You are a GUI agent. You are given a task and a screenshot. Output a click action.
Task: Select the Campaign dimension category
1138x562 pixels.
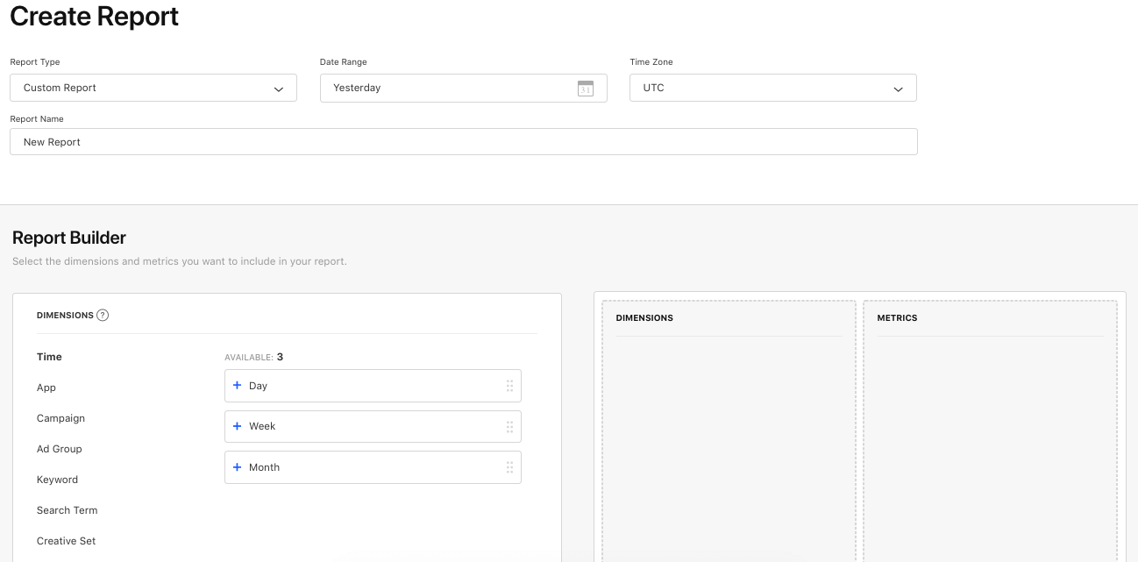60,418
